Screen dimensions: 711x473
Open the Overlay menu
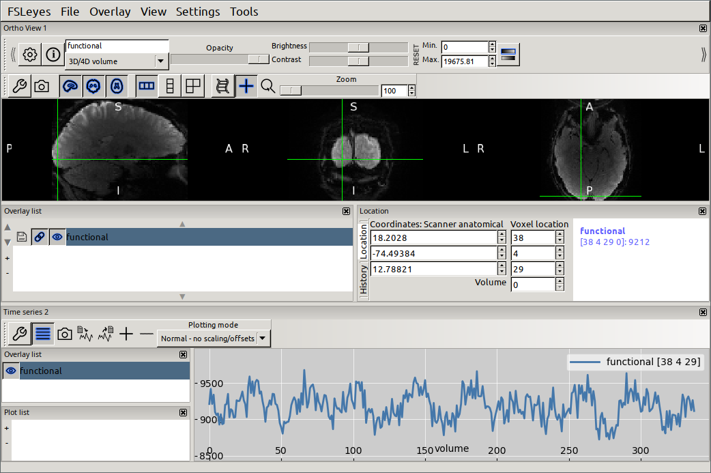pos(109,12)
